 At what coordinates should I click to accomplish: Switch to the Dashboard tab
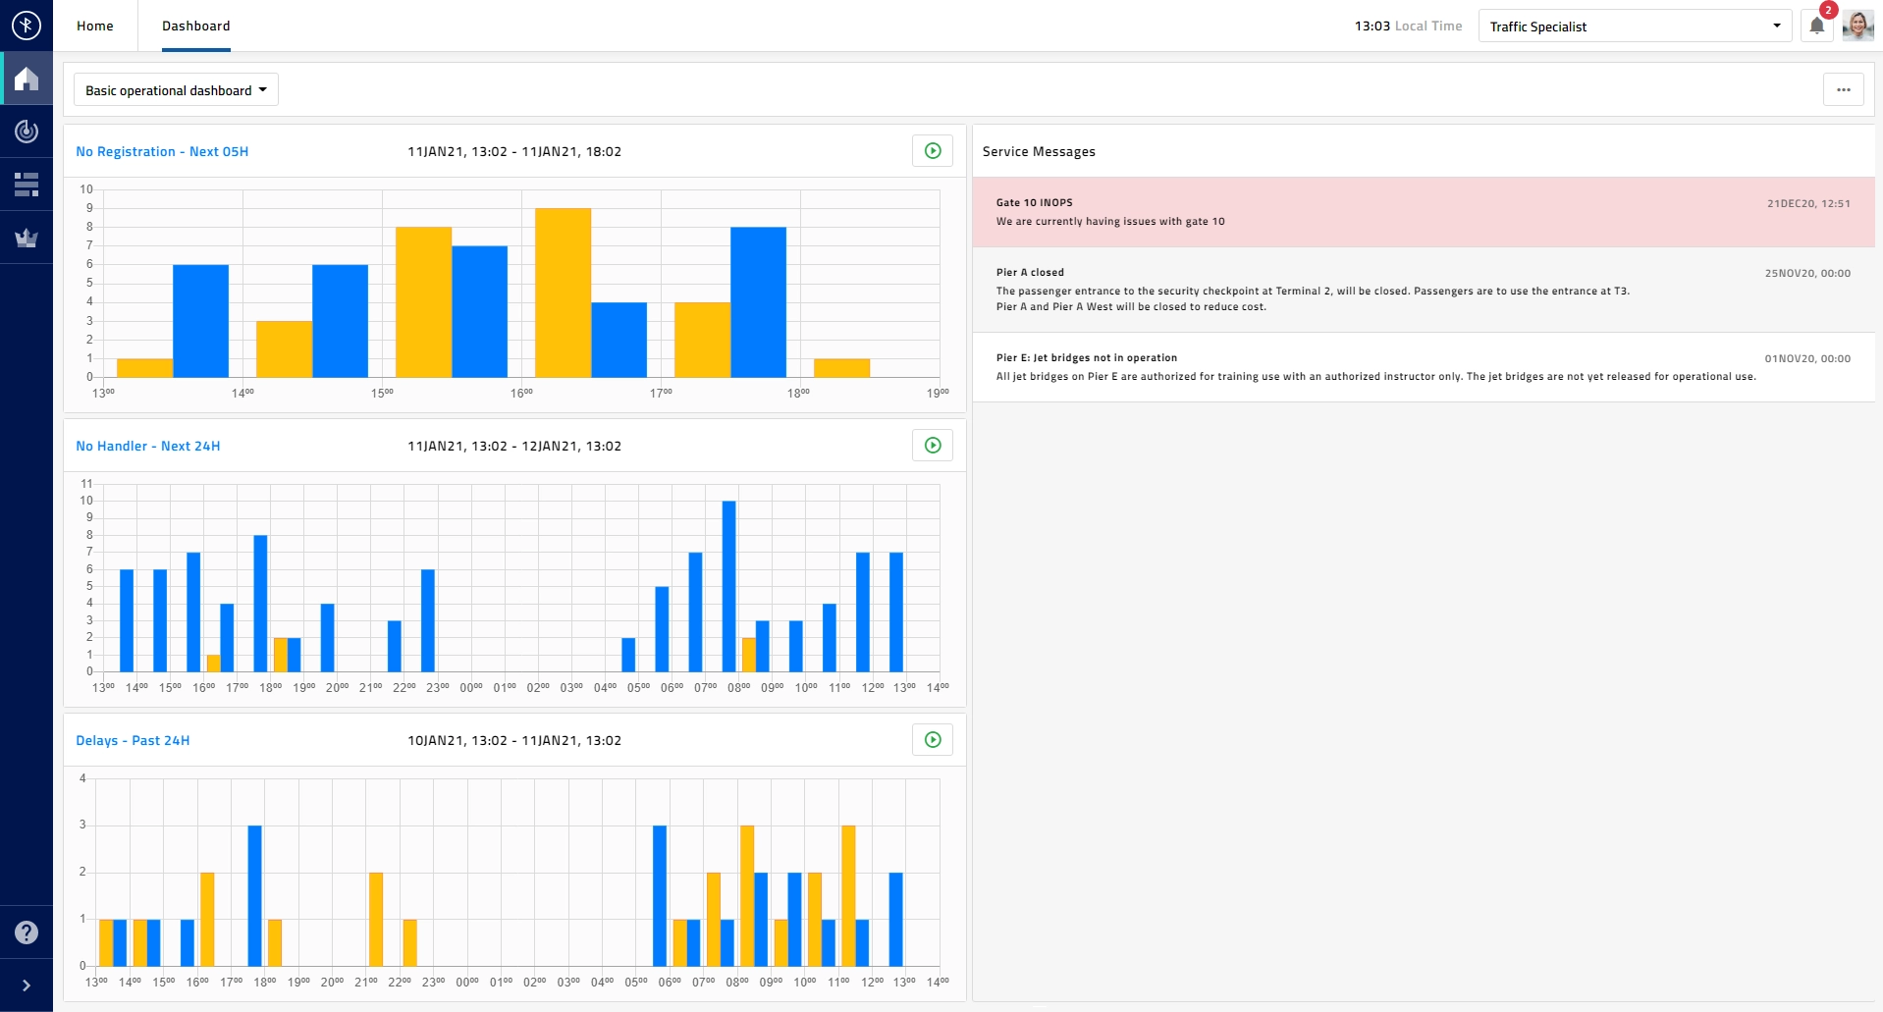196,27
